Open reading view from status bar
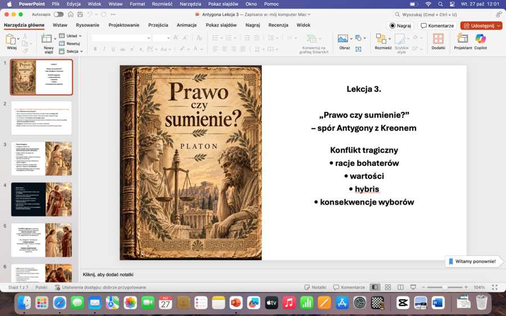Screen dimensions: 506x316 pyautogui.click(x=400, y=287)
